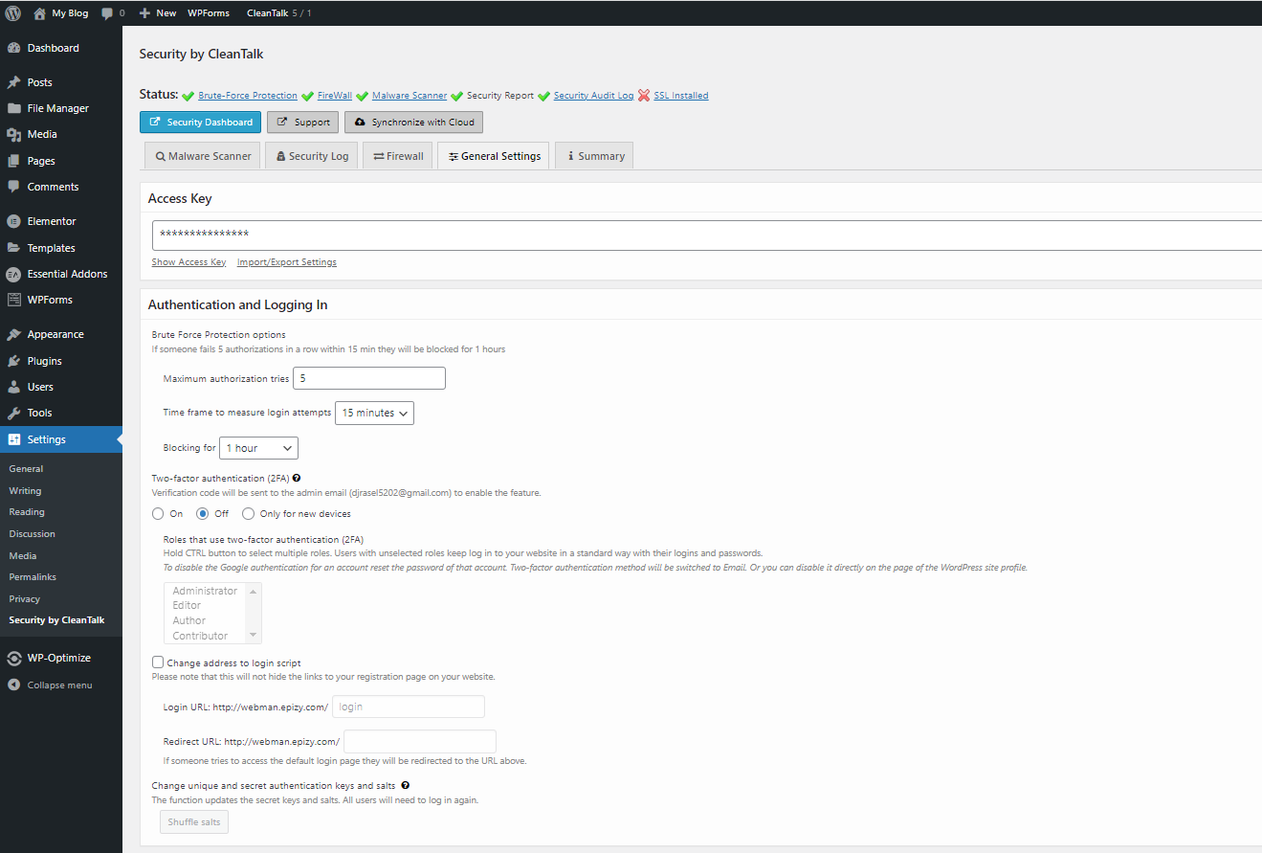This screenshot has height=853, width=1262.
Task: Open Privacy settings submenu
Action: coord(25,598)
